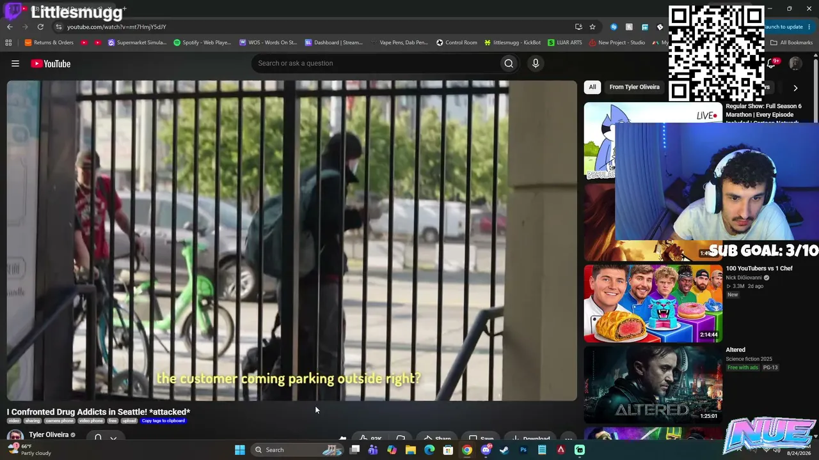Start voice search with the microphone icon

536,63
